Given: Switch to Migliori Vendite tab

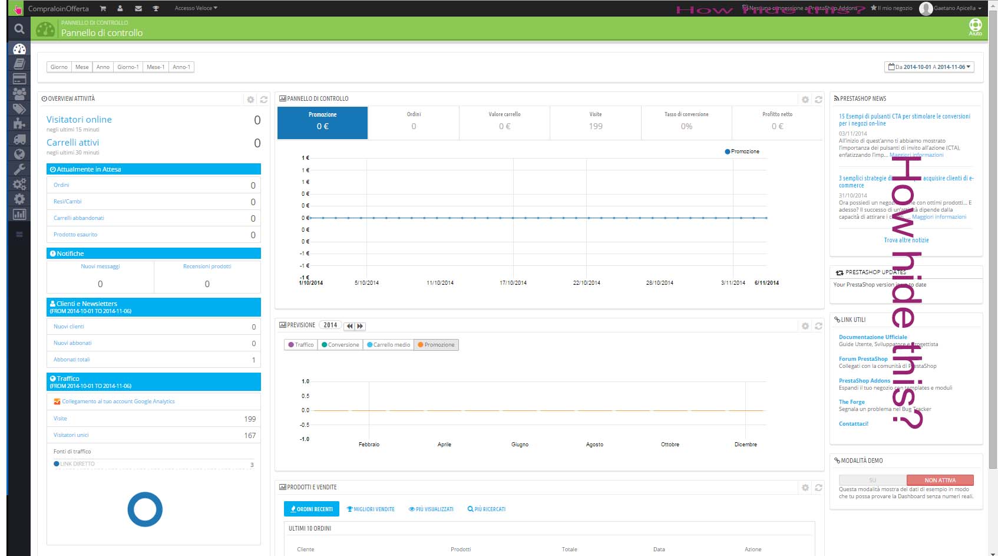Looking at the screenshot, I should pyautogui.click(x=371, y=509).
